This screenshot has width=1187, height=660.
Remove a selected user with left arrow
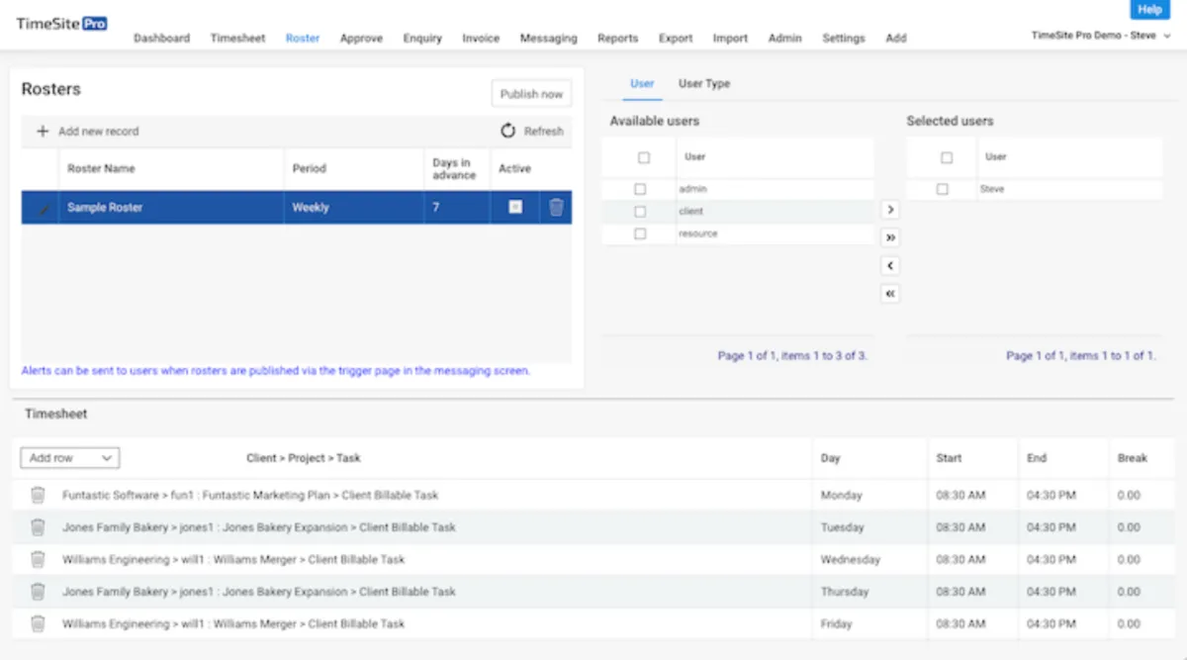[x=889, y=265]
